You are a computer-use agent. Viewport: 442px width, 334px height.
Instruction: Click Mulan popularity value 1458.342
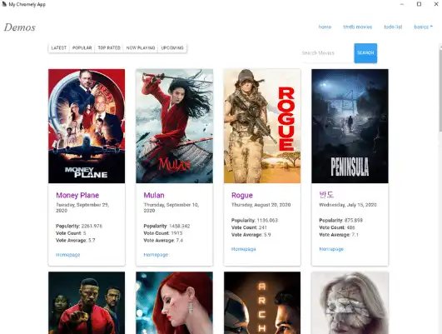click(180, 226)
